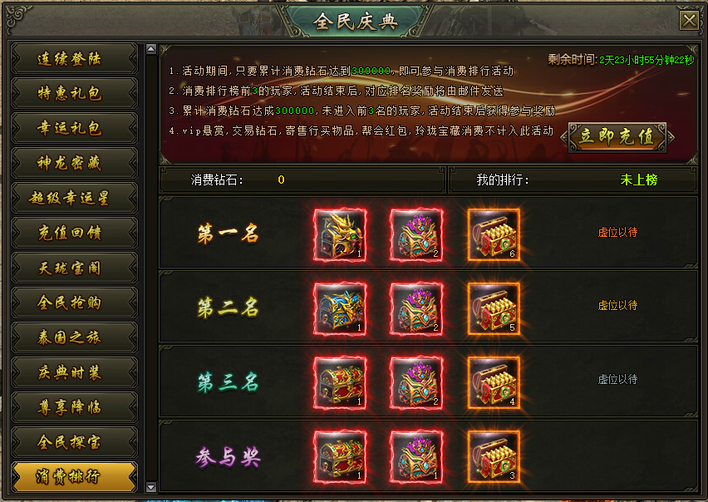The height and width of the screenshot is (502, 708).
Task: Close the 全民庆典 window
Action: coord(689,20)
